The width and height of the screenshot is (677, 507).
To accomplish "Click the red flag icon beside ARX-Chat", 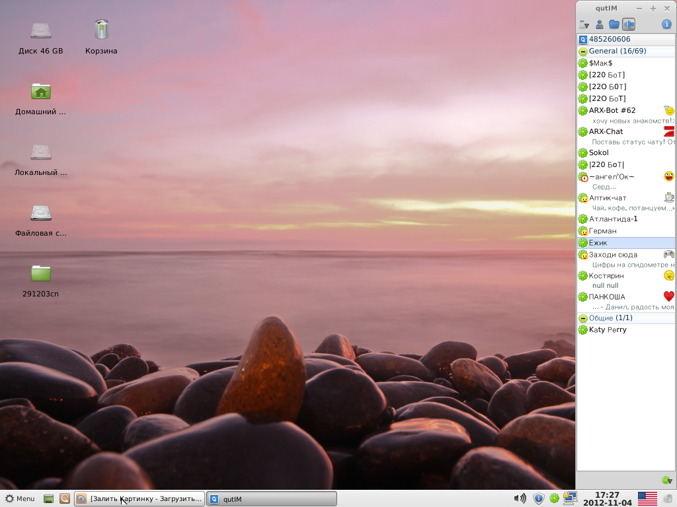I will click(669, 131).
